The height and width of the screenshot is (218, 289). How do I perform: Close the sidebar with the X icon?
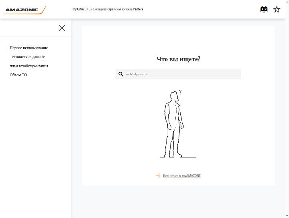(62, 28)
